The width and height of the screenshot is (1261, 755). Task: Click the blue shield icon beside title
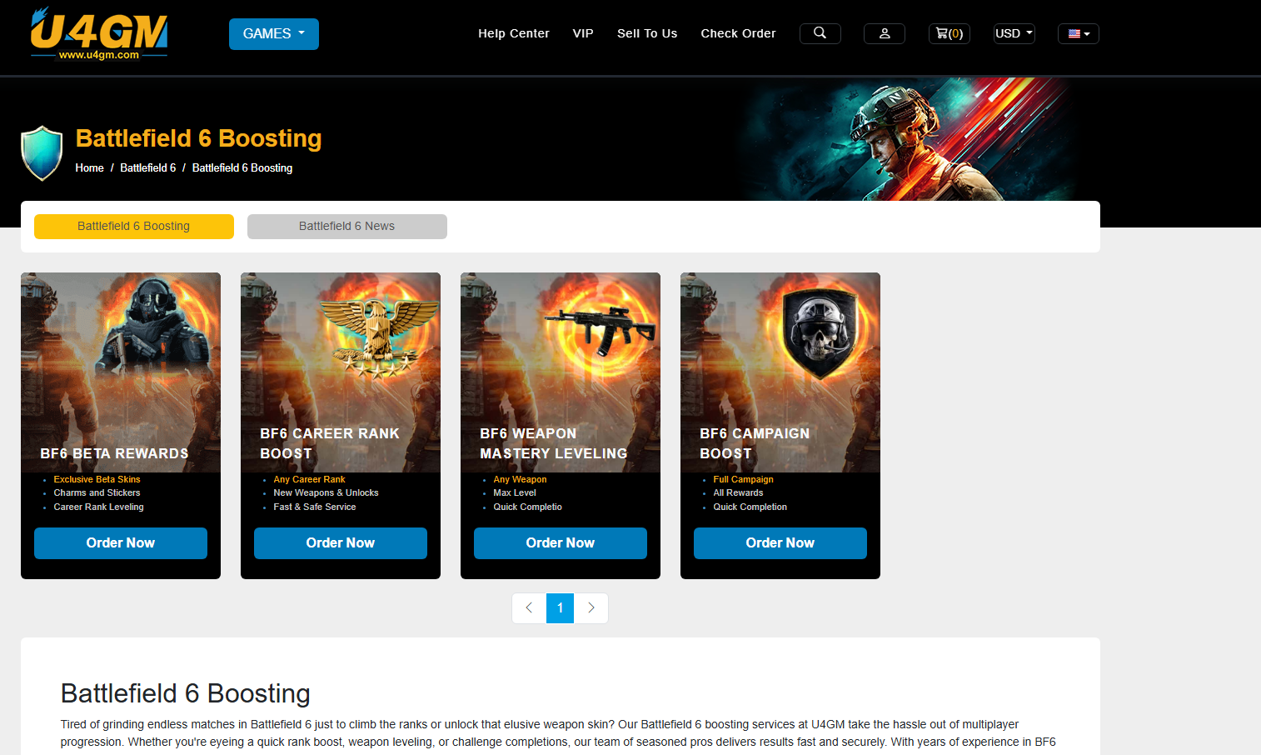point(42,153)
